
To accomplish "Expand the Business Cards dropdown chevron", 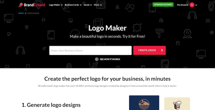I will [x=81, y=5].
